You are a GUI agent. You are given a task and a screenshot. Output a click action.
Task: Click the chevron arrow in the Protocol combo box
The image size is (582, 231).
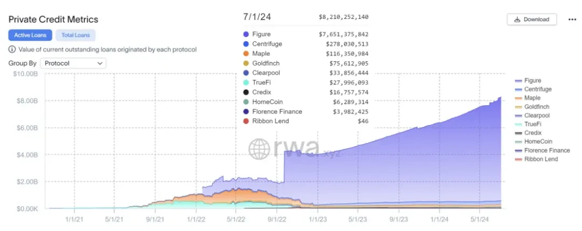(100, 63)
